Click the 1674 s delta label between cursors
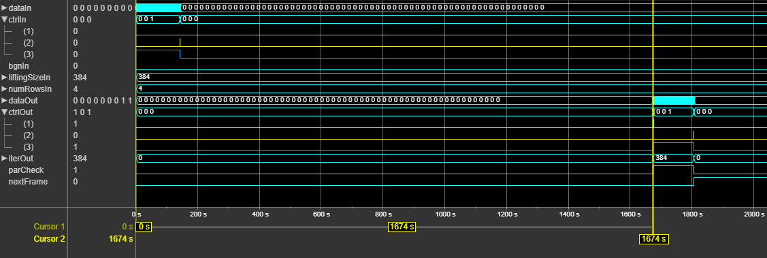Viewport: 767px width, 258px height. point(402,227)
